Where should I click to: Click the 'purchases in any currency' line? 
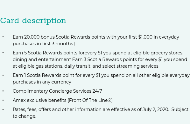pos(42,82)
